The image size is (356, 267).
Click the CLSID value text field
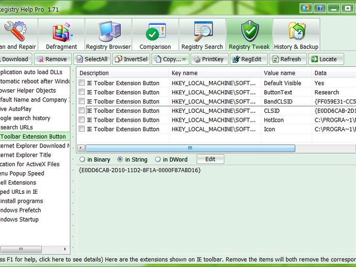click(216, 210)
